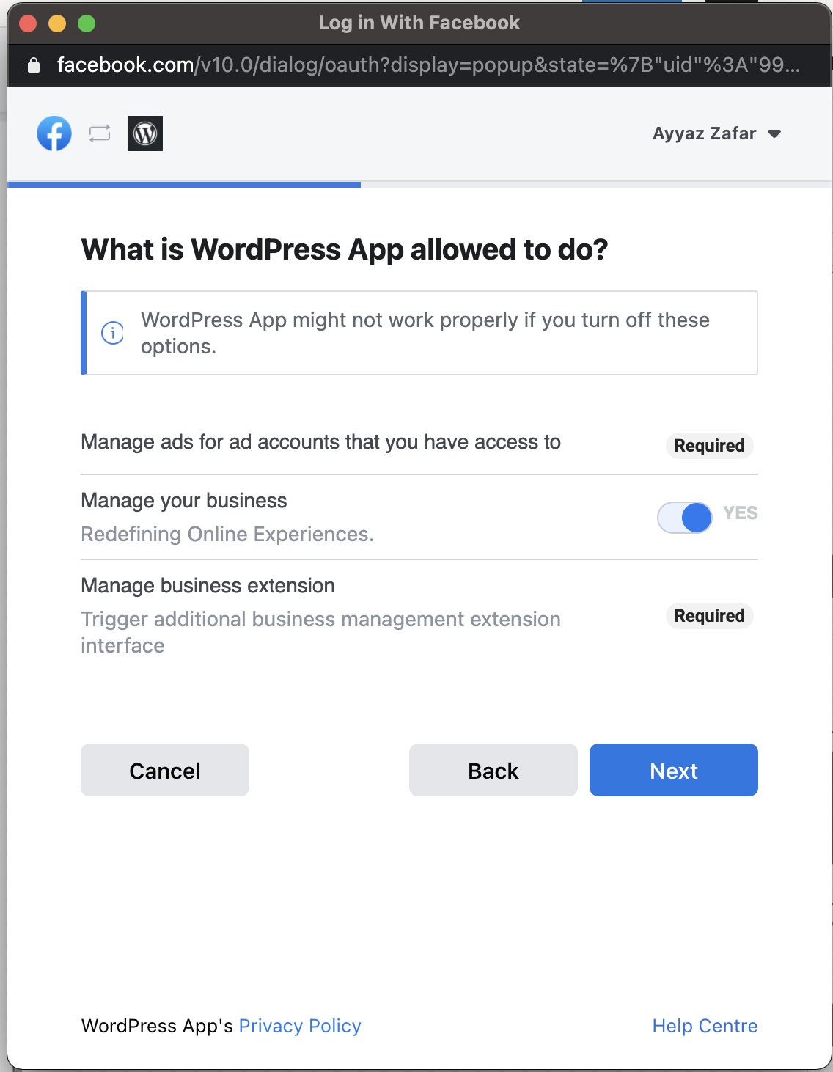833x1072 pixels.
Task: Open WordPress App's Privacy Policy link
Action: point(300,1026)
